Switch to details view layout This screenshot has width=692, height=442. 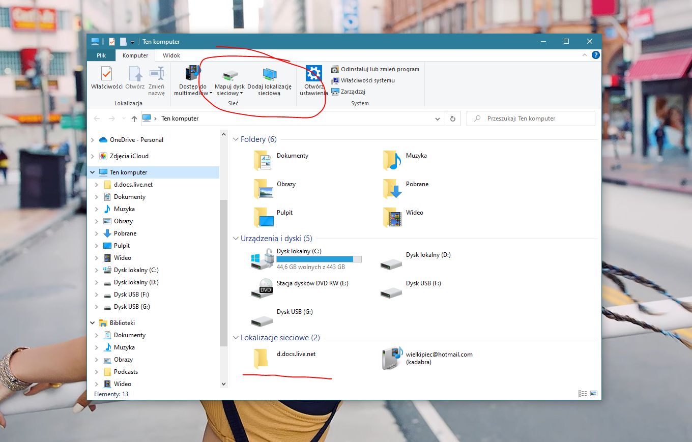click(x=582, y=394)
